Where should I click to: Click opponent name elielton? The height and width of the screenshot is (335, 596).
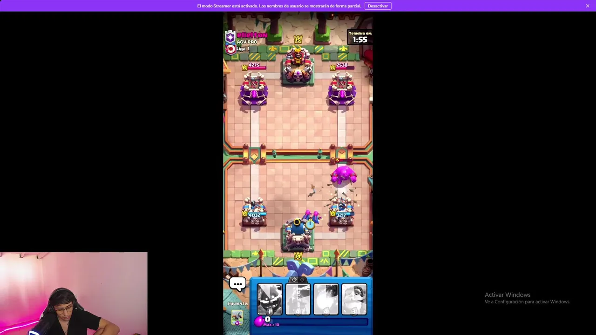(x=252, y=35)
